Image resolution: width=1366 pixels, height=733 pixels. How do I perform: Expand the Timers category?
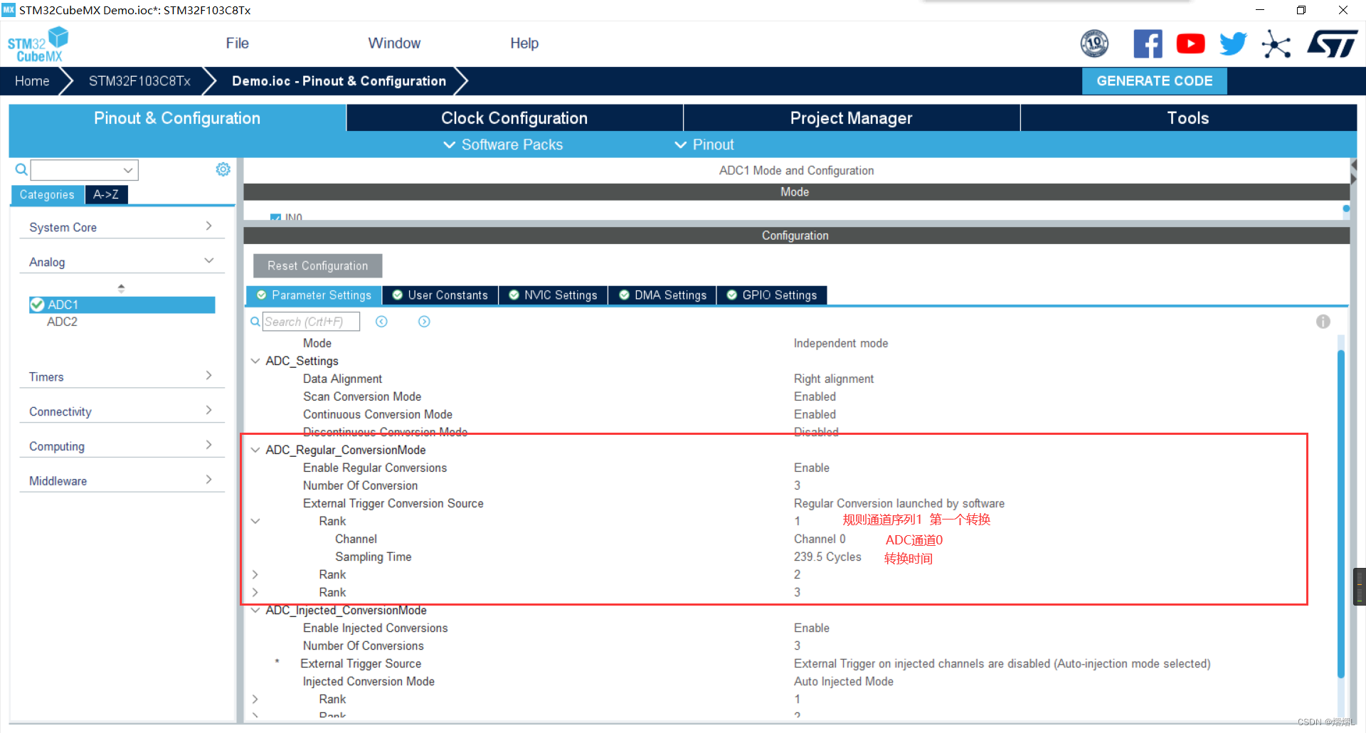[208, 376]
